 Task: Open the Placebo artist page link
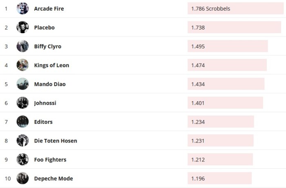[44, 27]
